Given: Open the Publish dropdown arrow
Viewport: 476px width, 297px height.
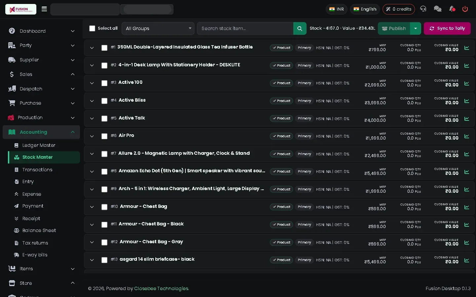Looking at the screenshot, I should [x=416, y=28].
